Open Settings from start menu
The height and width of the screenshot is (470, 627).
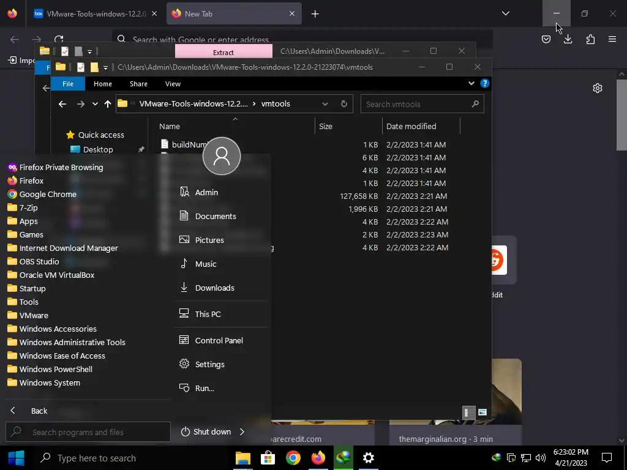(x=202, y=365)
